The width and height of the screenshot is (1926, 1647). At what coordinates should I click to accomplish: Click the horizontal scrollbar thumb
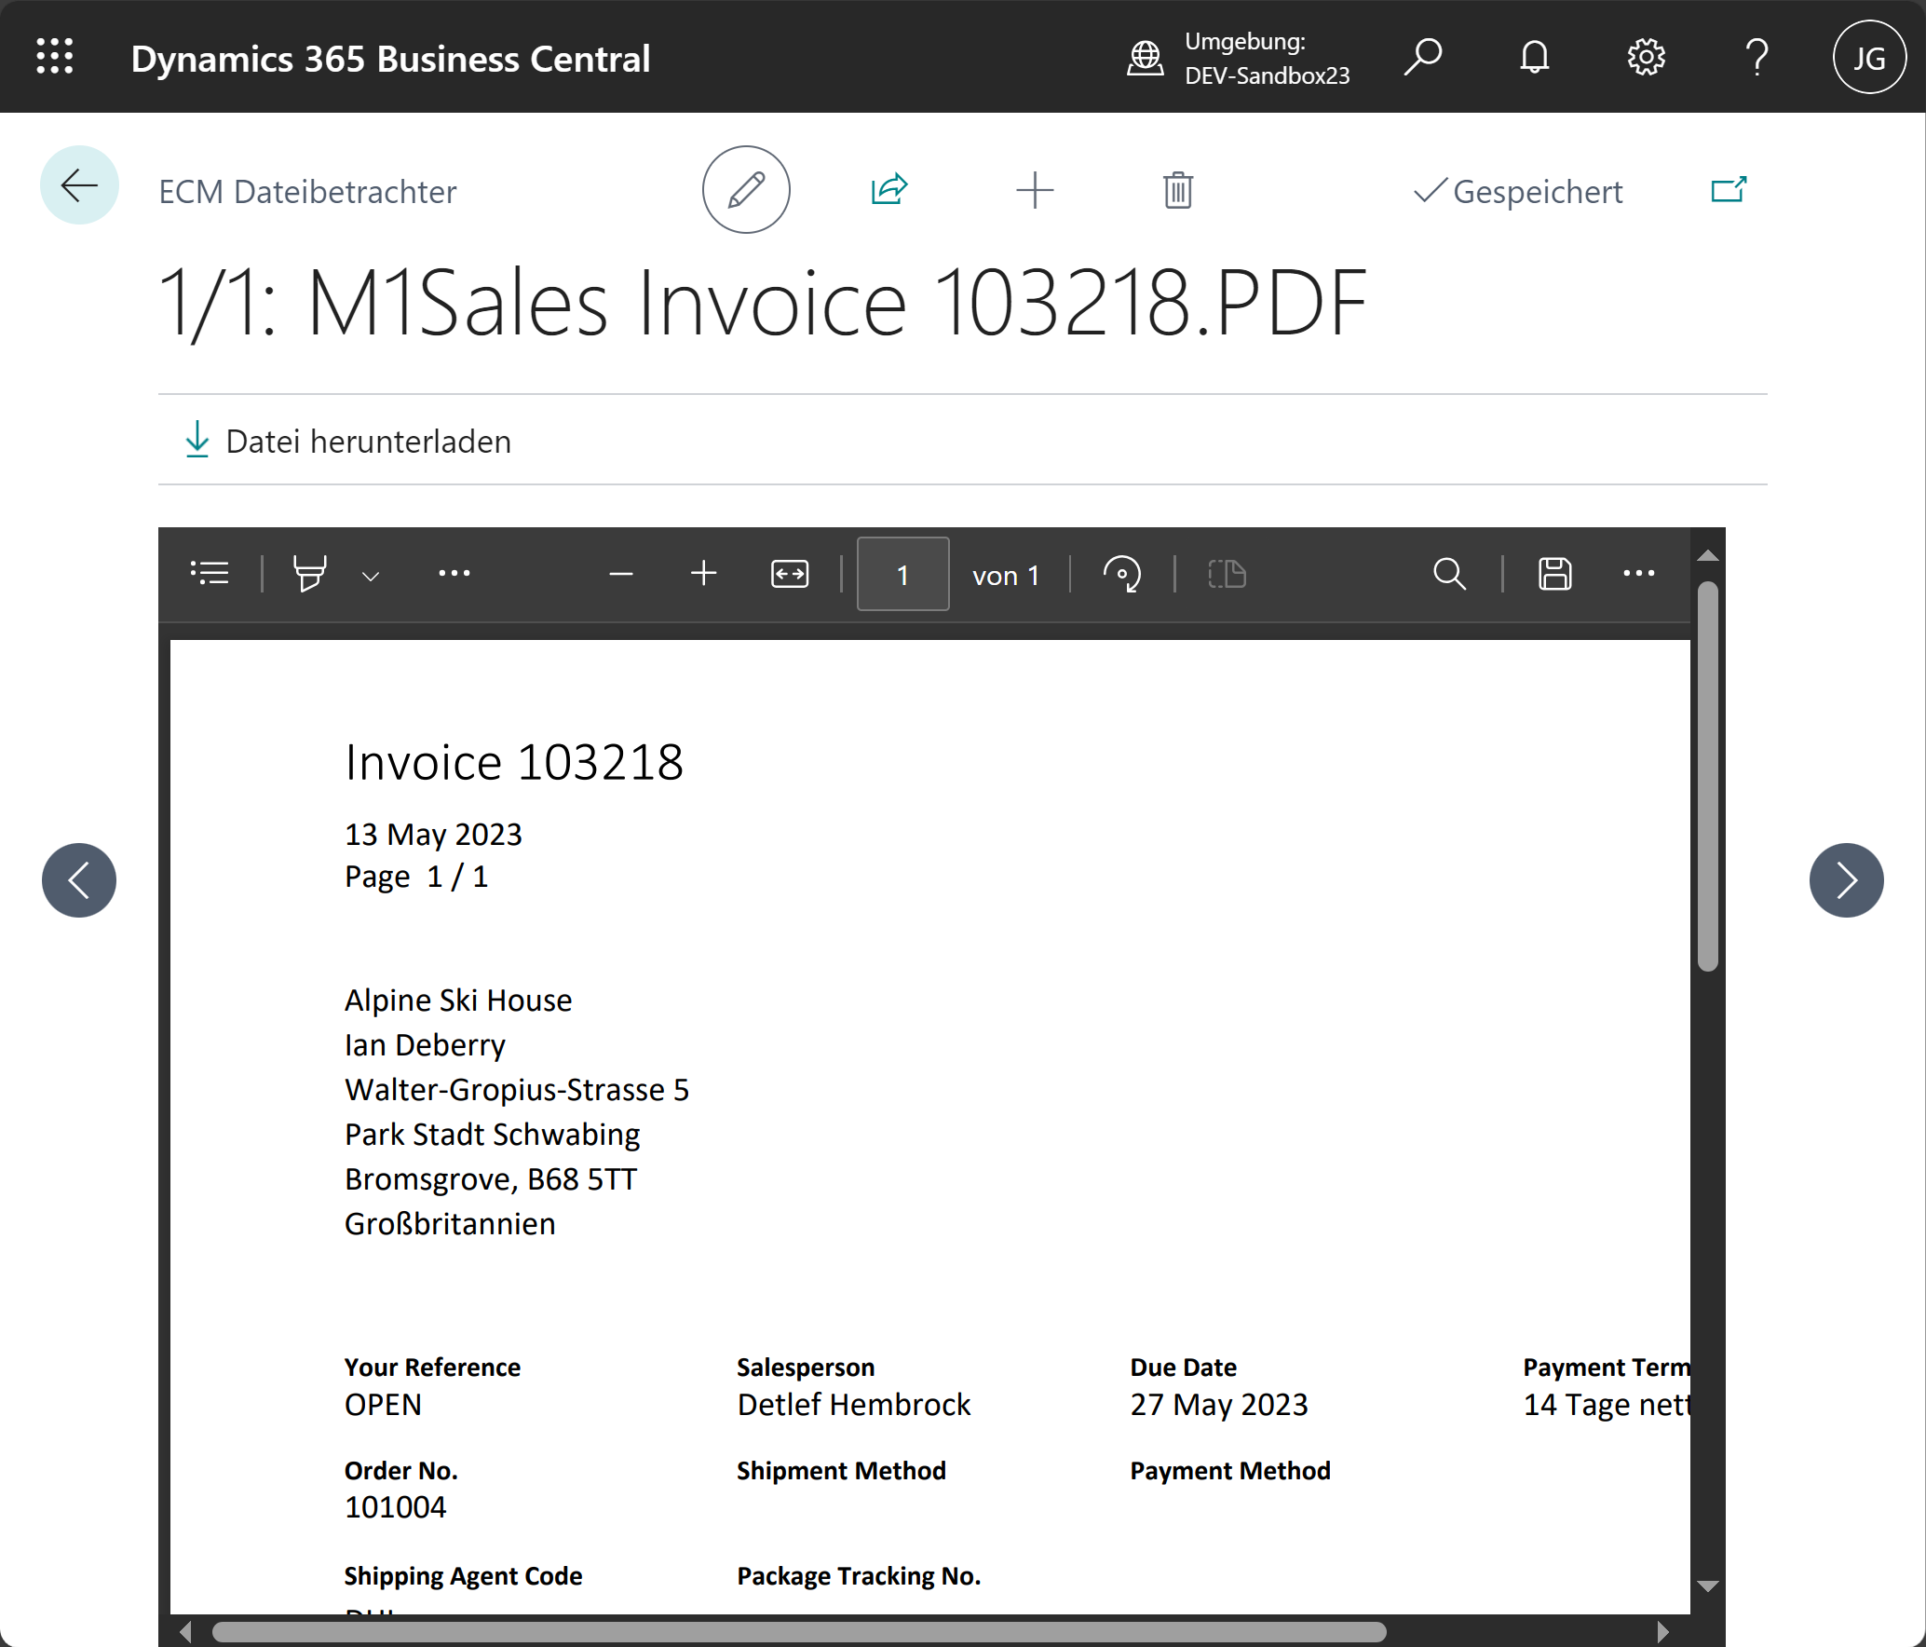click(x=799, y=1632)
